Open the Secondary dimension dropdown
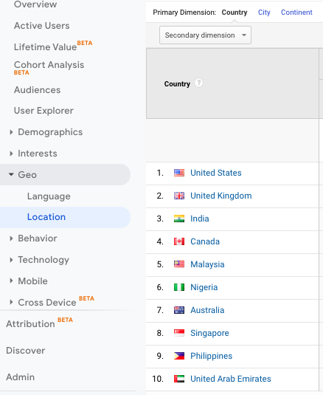323x395 pixels. point(205,35)
